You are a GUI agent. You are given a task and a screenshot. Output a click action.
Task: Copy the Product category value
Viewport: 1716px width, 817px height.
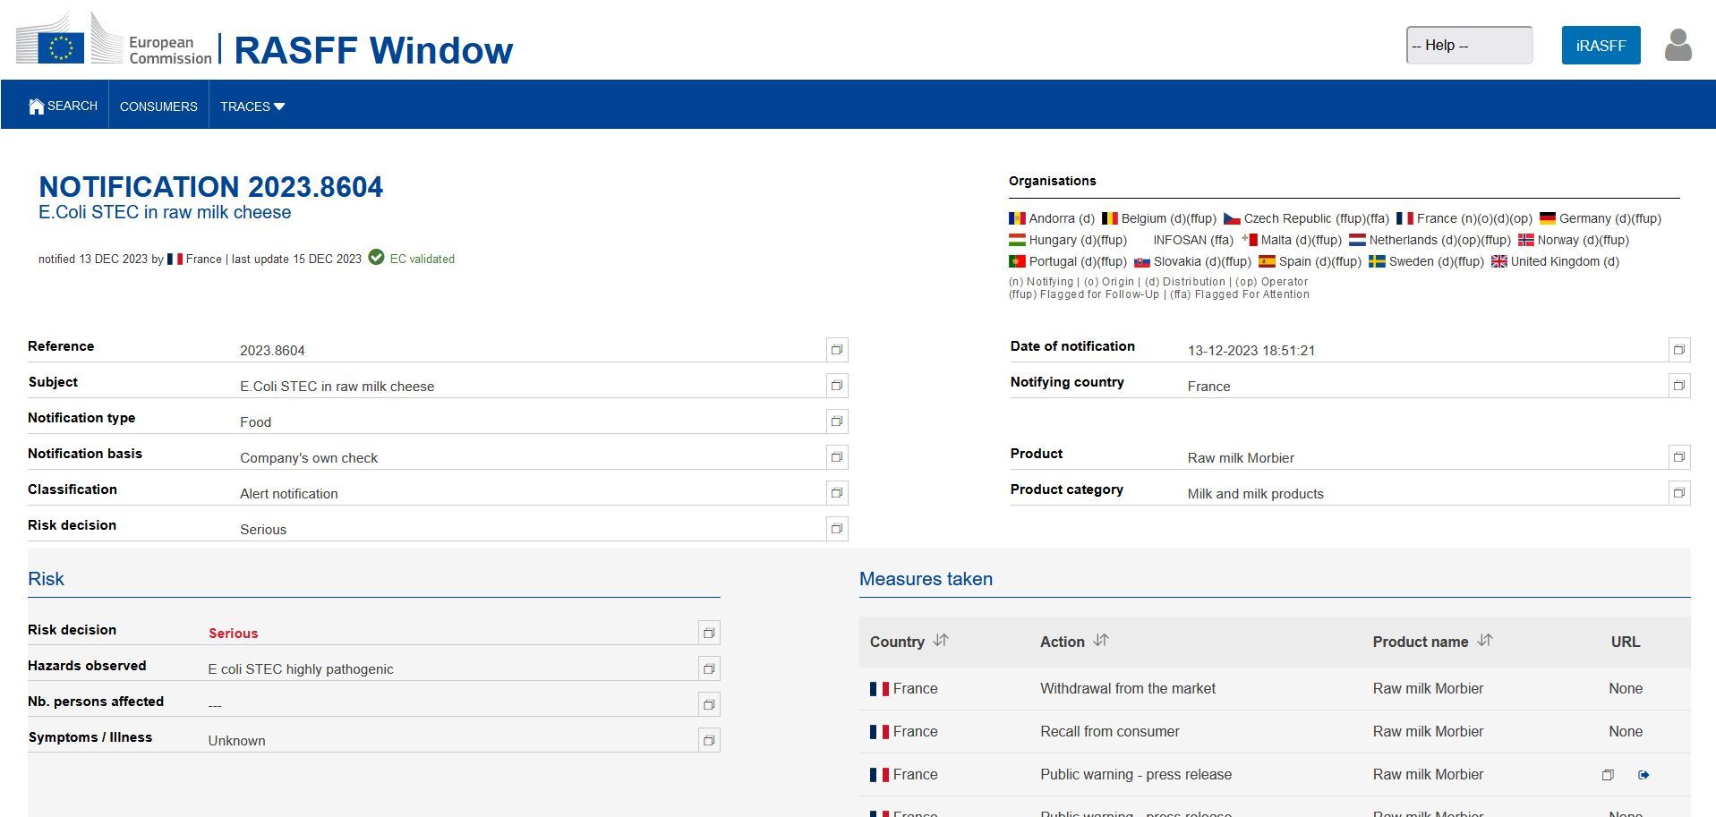click(1679, 493)
